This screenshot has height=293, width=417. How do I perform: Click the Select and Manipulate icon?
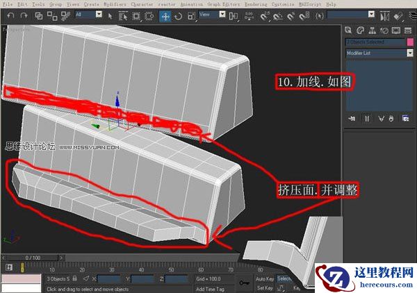tap(249, 16)
